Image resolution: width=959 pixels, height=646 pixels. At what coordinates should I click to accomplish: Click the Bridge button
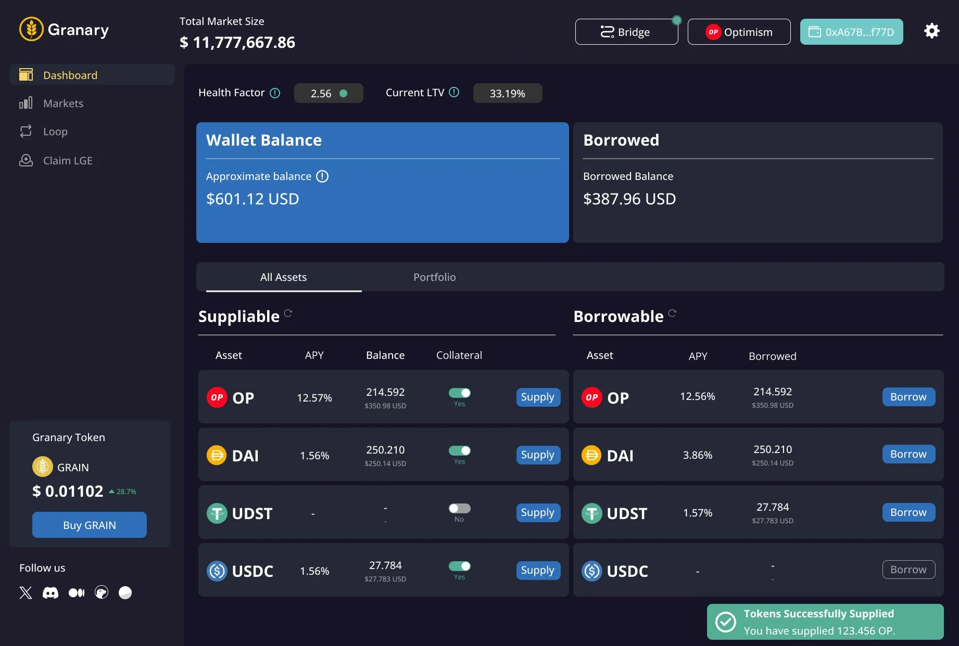point(626,32)
